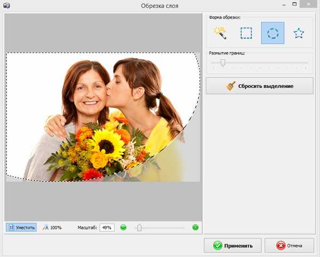Toggle the Уместить fit-to-window button
Screen dimensions: 320x257
point(21,227)
